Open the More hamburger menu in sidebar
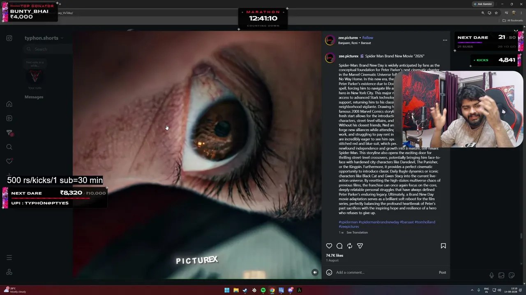The image size is (526, 295). pos(9,258)
